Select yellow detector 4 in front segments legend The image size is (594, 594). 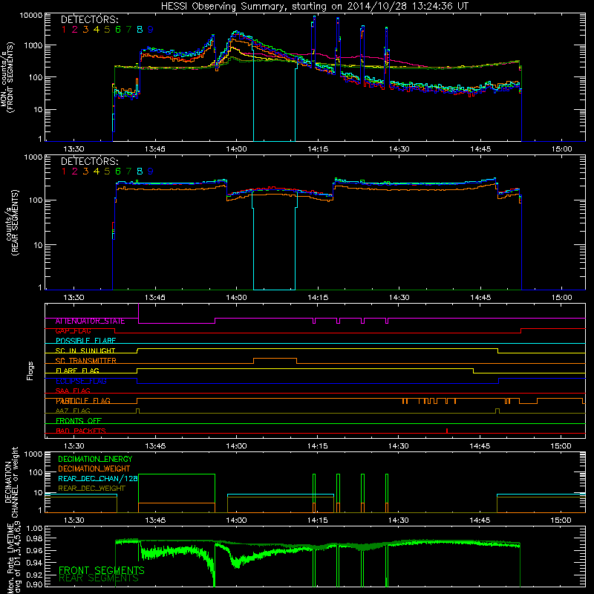[x=97, y=30]
